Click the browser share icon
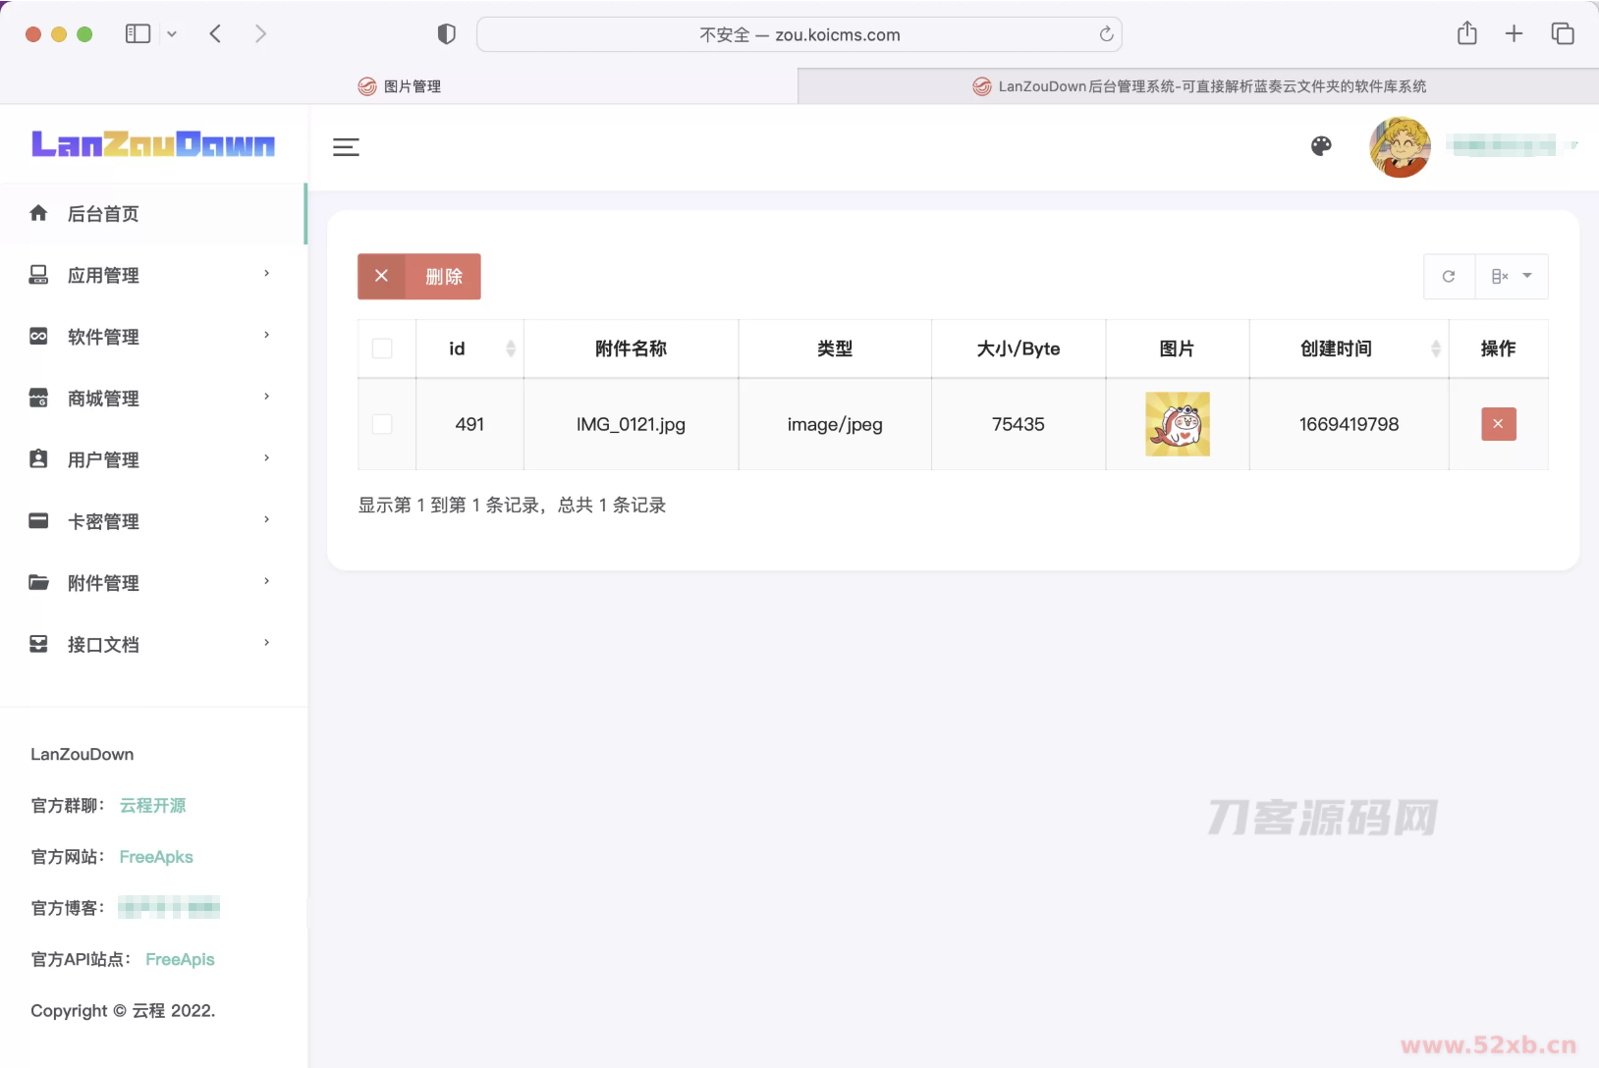The height and width of the screenshot is (1068, 1599). point(1466,34)
